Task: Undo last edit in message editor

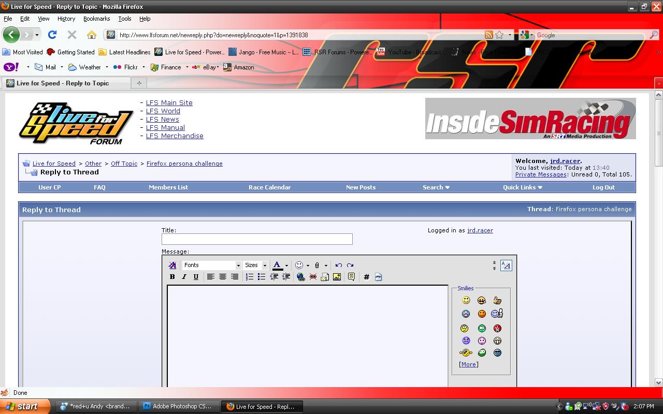Action: click(x=338, y=265)
